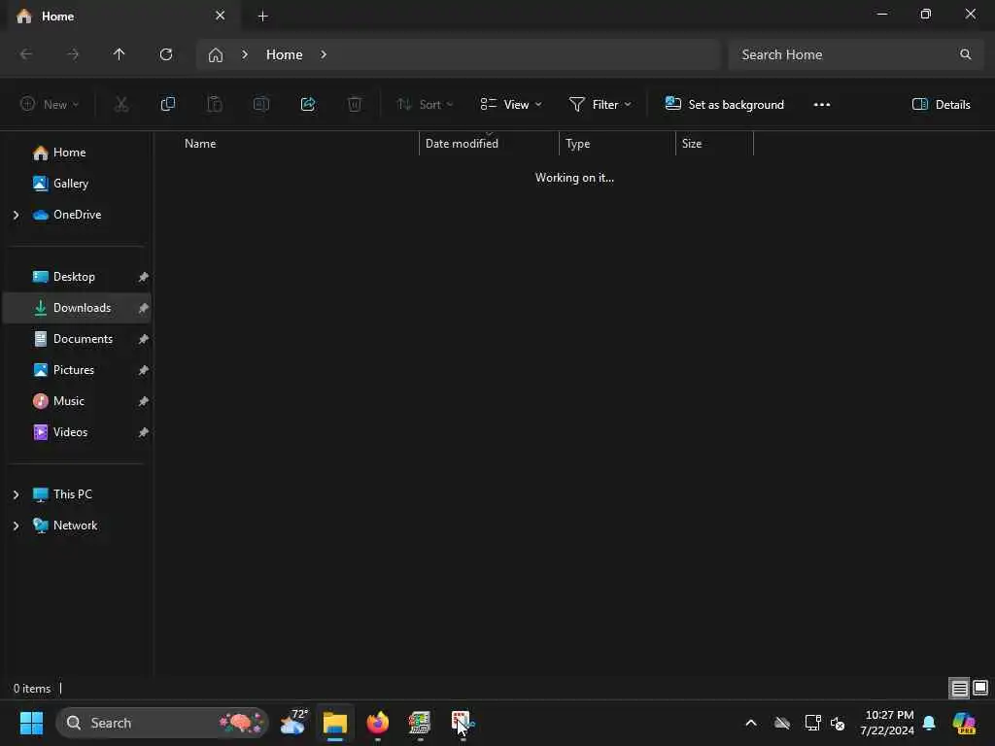The height and width of the screenshot is (746, 995).
Task: Open the New dropdown menu
Action: point(50,105)
